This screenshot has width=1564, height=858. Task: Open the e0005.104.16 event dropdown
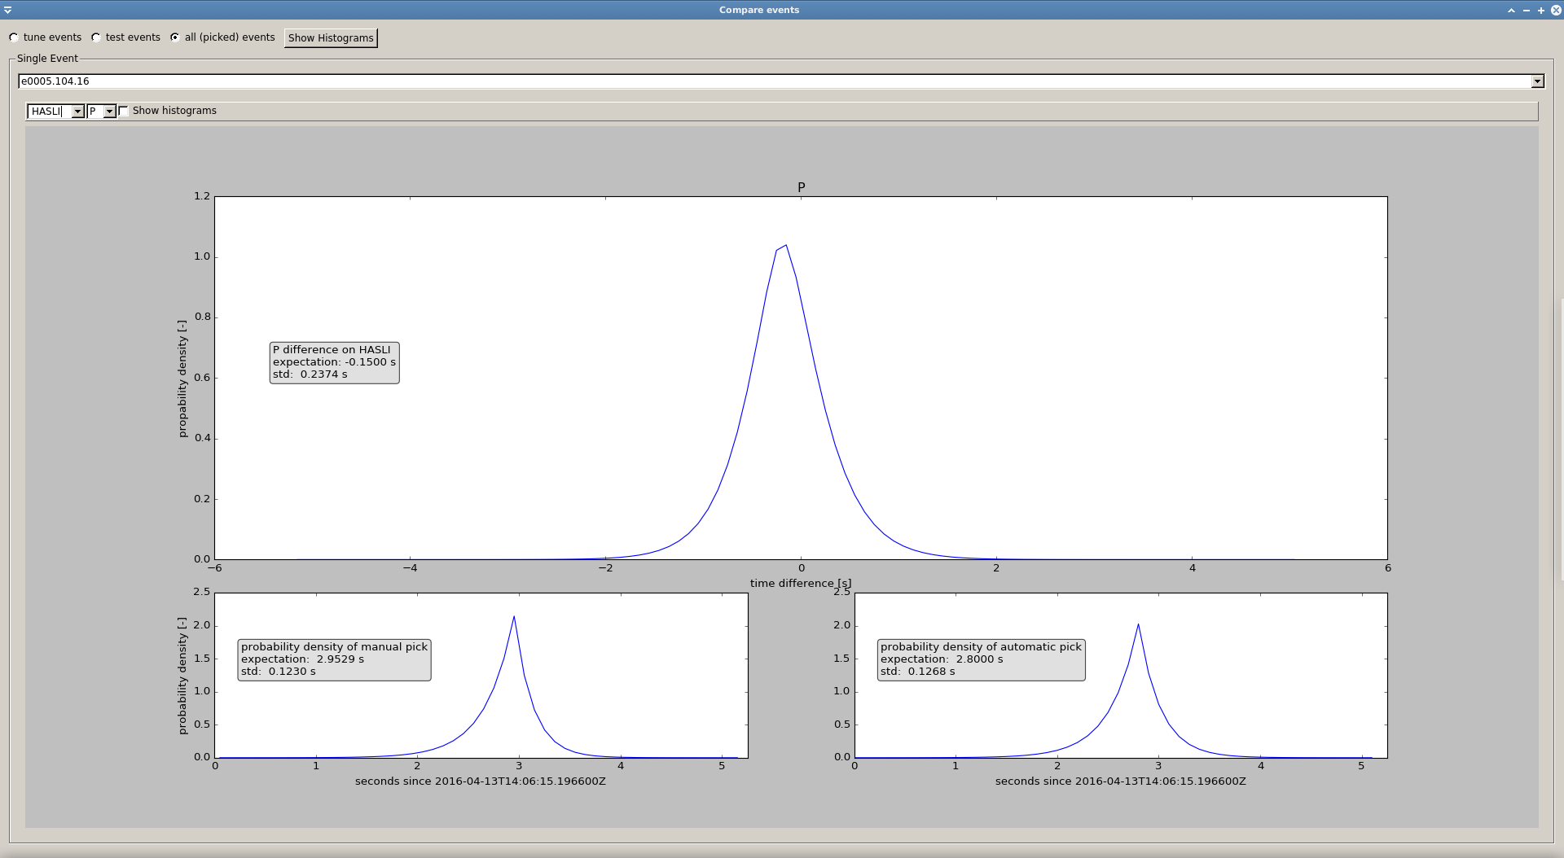[x=1537, y=81]
